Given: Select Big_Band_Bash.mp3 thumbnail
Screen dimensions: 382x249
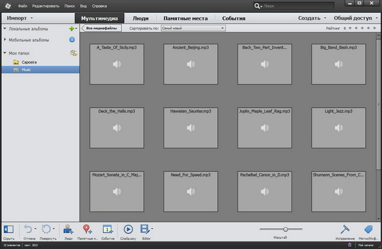Looking at the screenshot, I should pos(339,64).
